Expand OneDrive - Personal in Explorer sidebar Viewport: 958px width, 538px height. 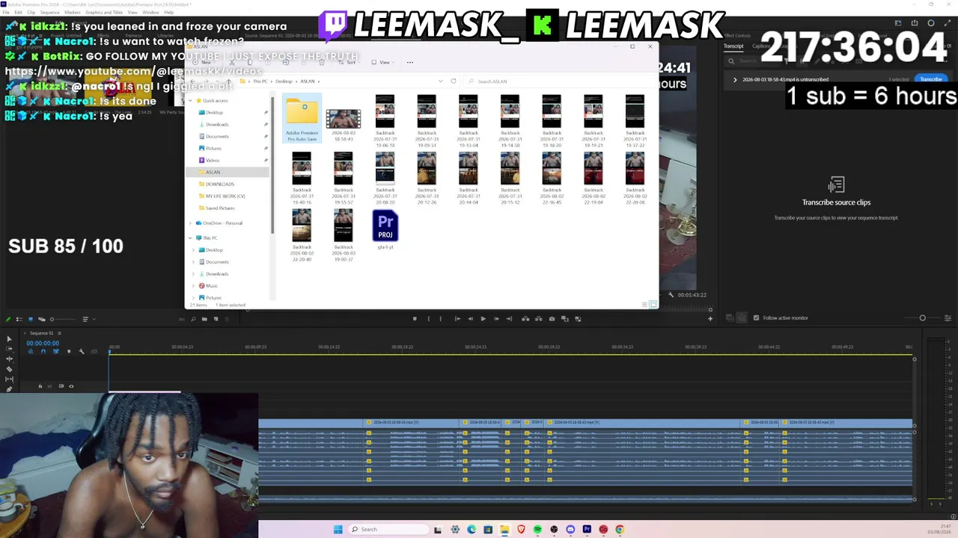click(190, 223)
